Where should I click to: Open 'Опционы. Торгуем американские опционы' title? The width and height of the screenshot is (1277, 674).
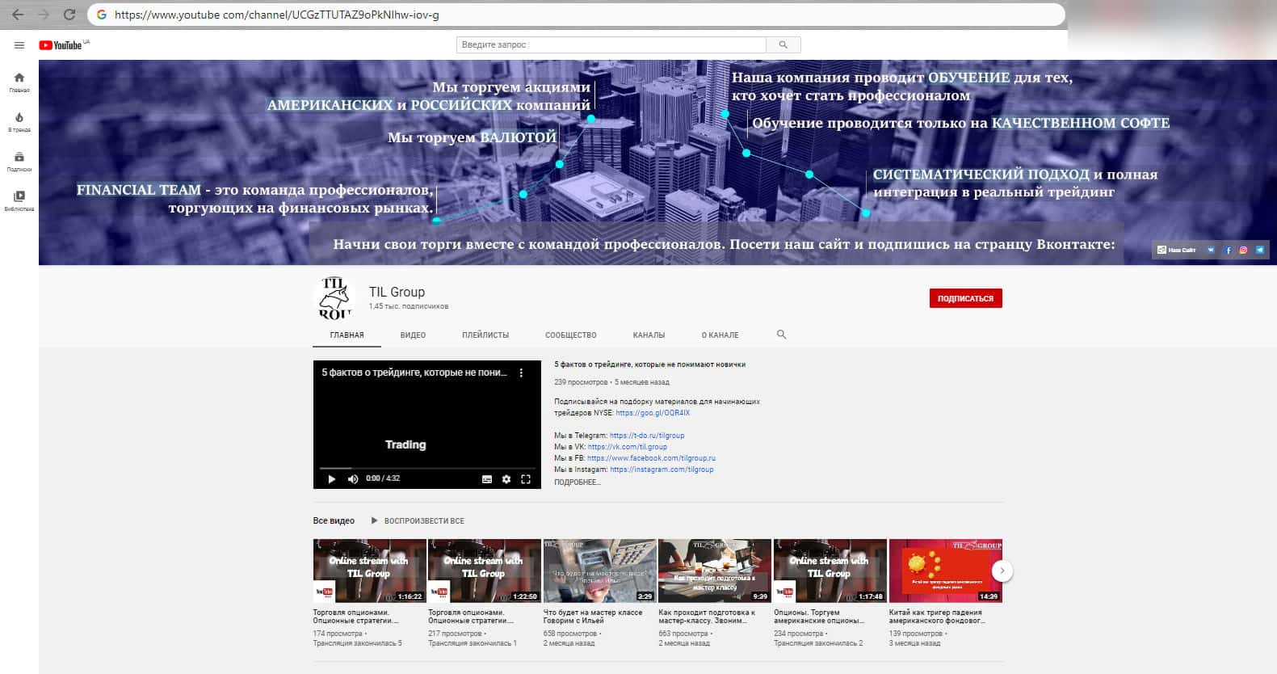[x=819, y=617]
